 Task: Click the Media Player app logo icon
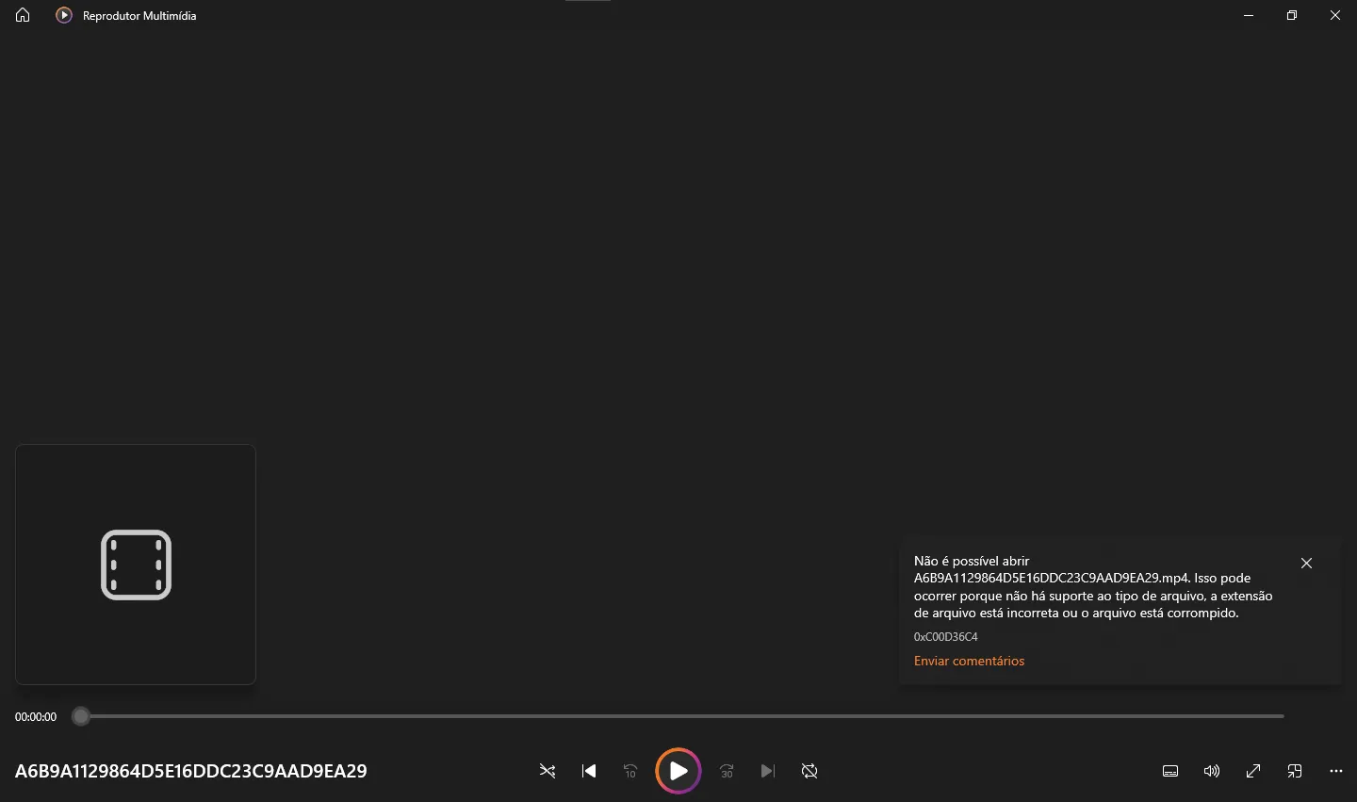pos(64,15)
